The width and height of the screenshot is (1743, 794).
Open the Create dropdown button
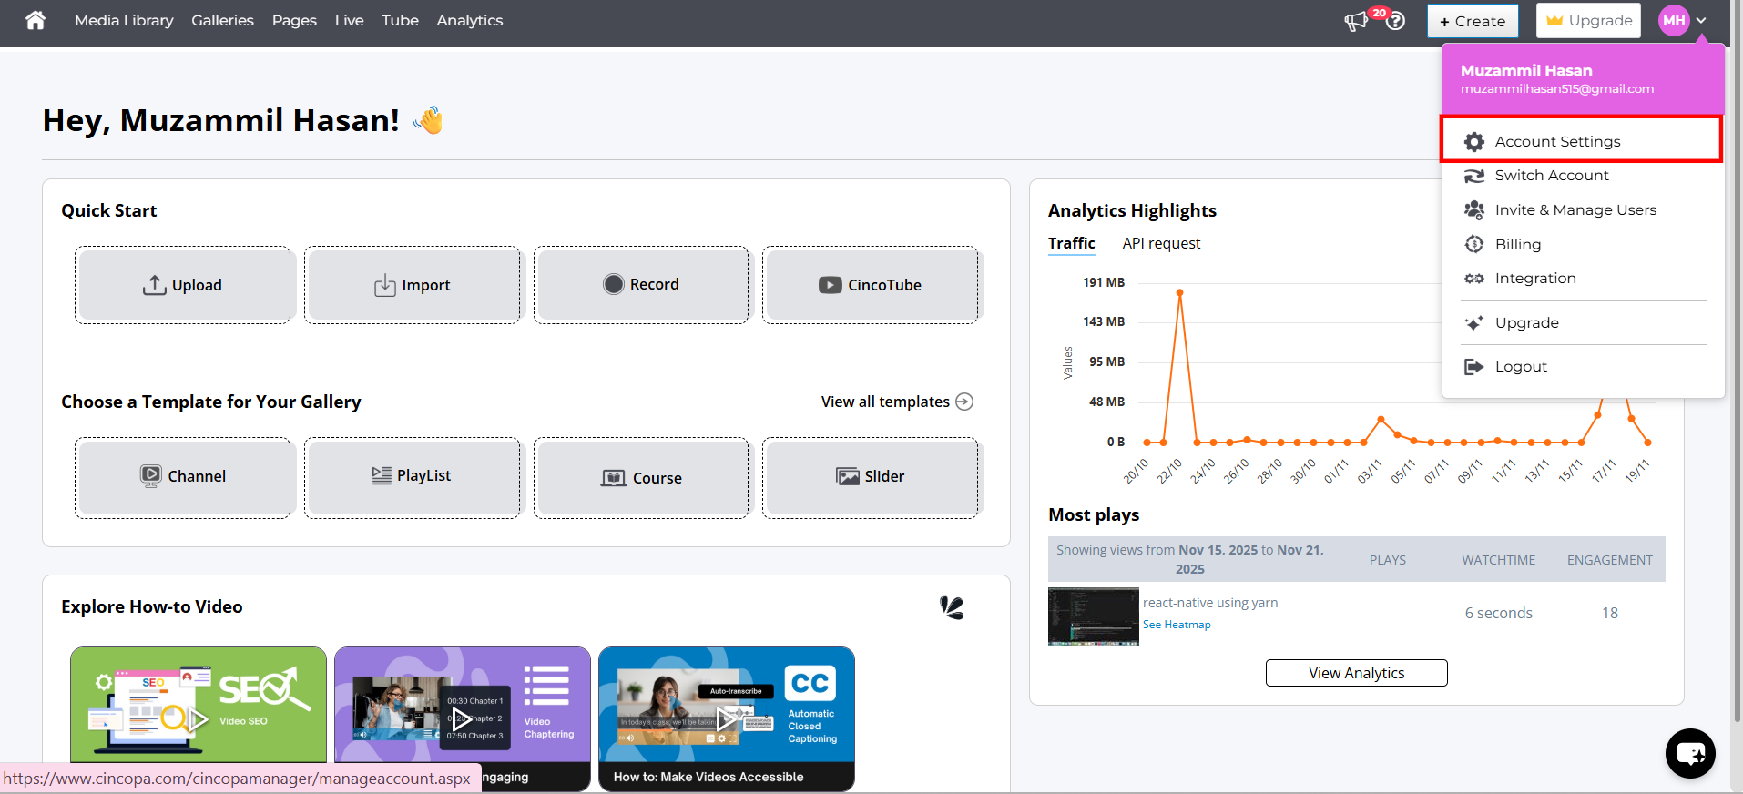tap(1473, 21)
